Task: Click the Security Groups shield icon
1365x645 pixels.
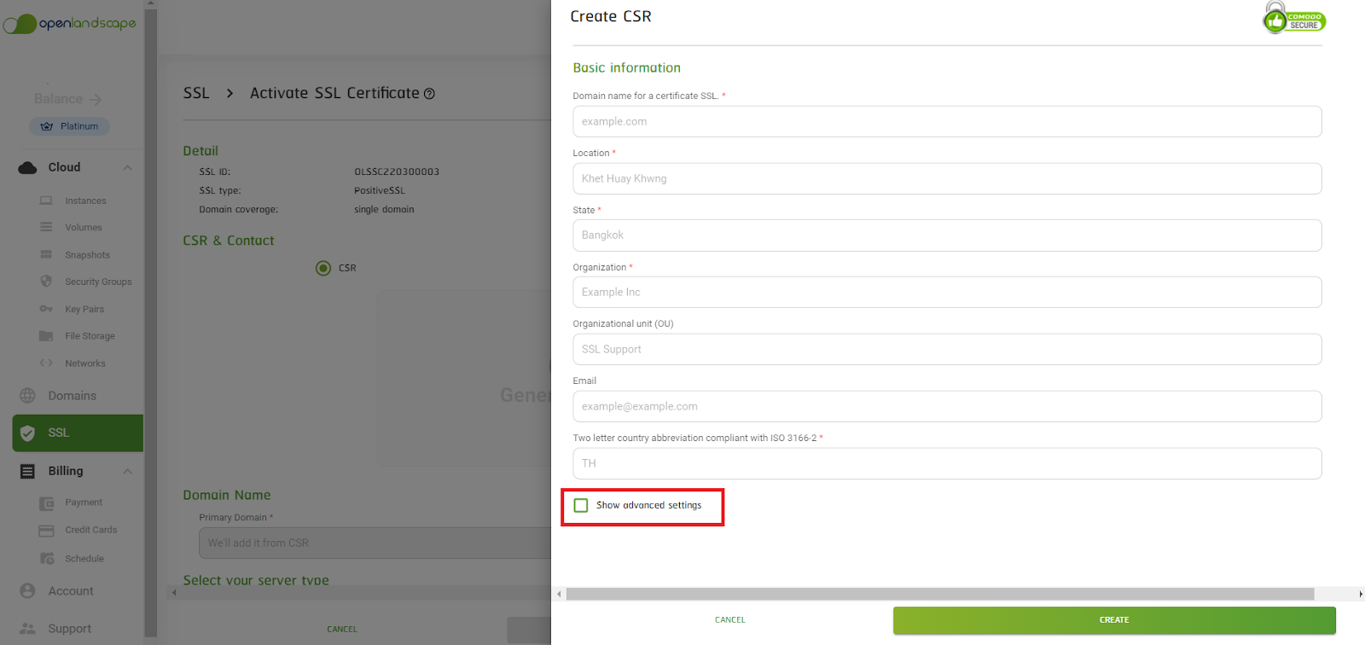Action: pos(46,282)
